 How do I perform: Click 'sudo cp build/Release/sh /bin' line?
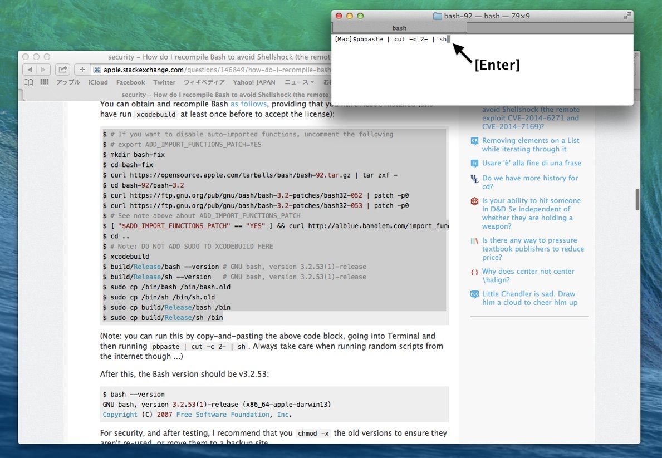(x=163, y=317)
